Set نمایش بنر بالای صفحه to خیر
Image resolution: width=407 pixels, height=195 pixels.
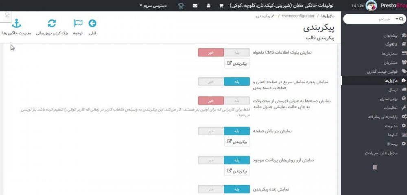(211, 131)
